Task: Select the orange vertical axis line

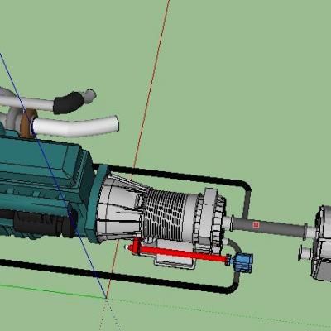Action: point(138,149)
